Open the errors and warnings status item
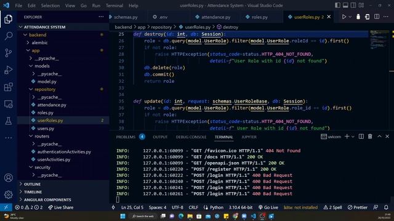 29,207
